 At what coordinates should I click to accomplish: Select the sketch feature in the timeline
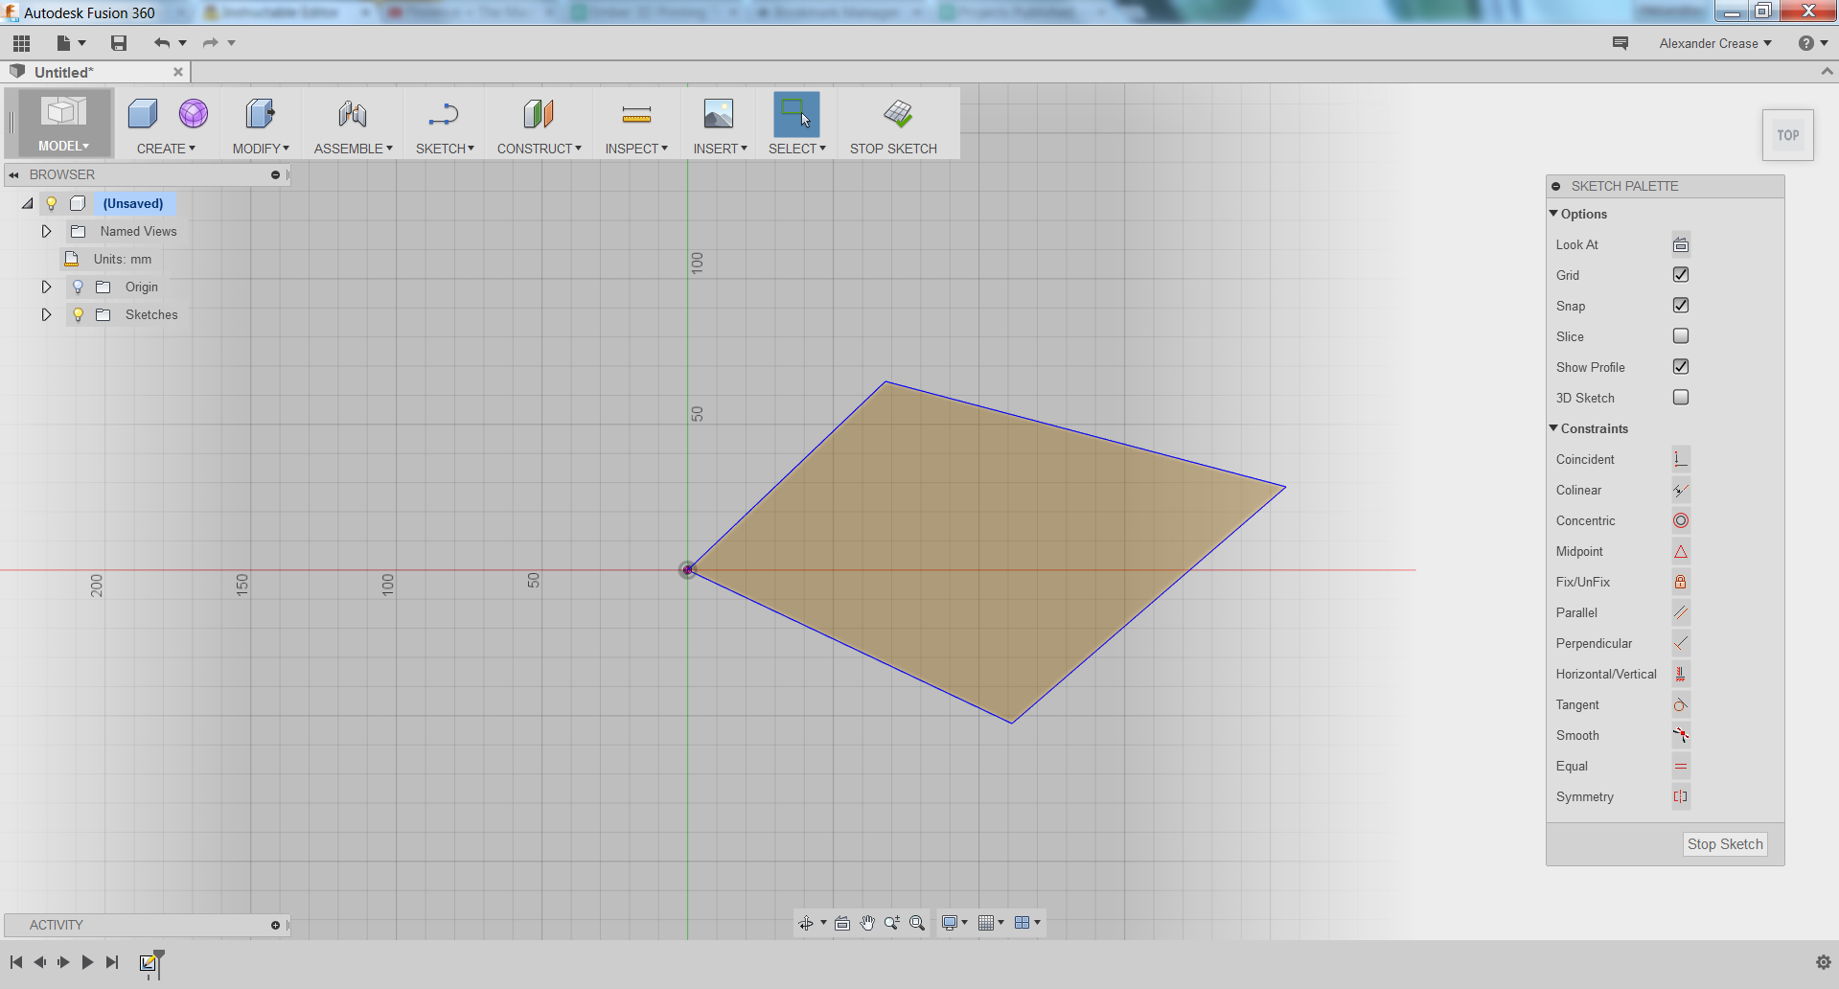click(x=149, y=962)
